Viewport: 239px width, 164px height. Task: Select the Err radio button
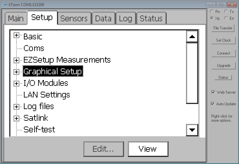click(226, 18)
